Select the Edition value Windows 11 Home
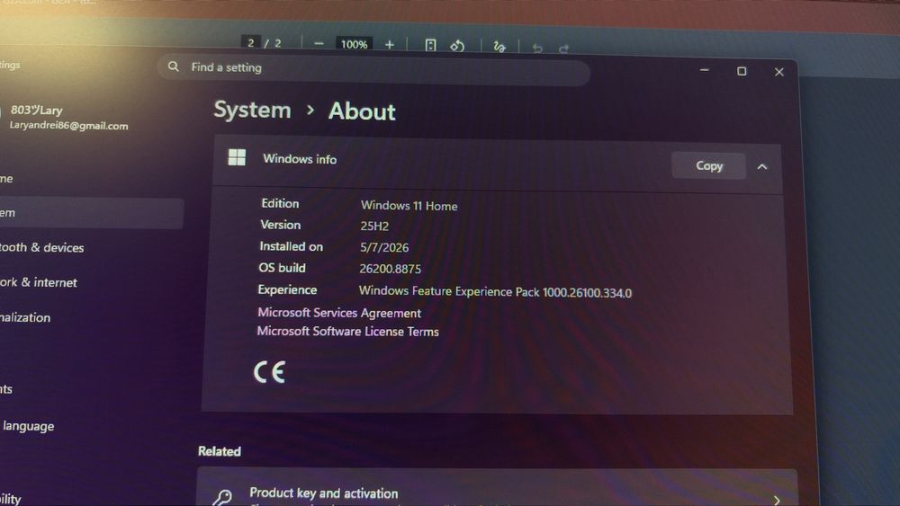900x506 pixels. tap(409, 206)
